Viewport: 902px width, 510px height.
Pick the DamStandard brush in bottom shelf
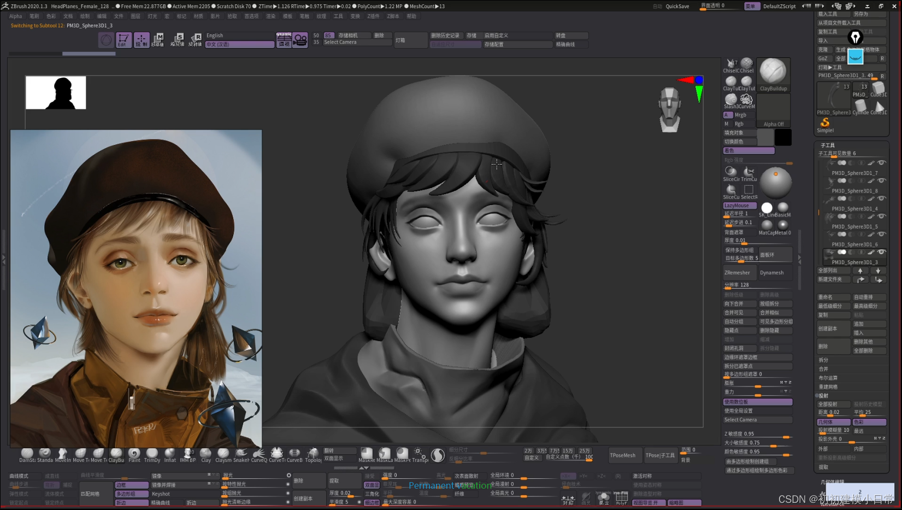pos(27,453)
